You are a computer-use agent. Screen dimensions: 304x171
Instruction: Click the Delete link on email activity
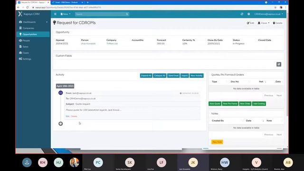pyautogui.click(x=74, y=116)
